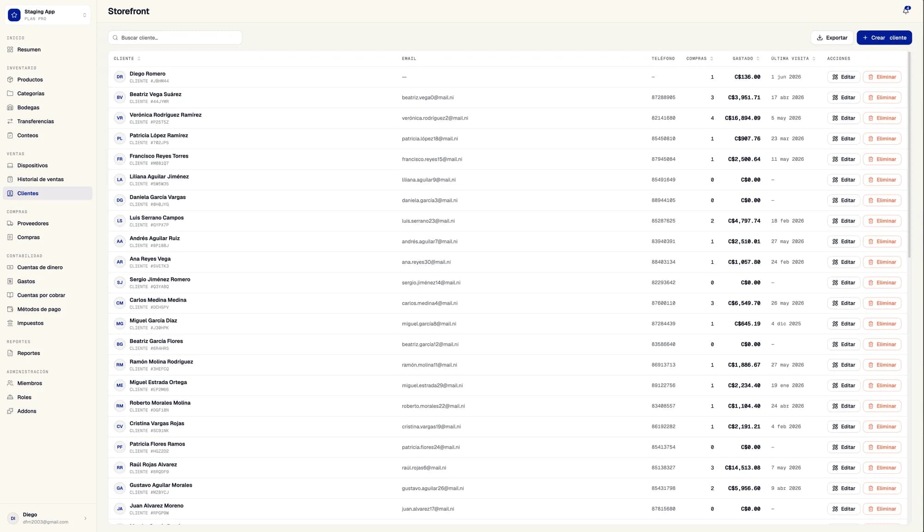Image resolution: width=924 pixels, height=532 pixels.
Task: Delete client Ana Reyes Vega
Action: (x=882, y=262)
